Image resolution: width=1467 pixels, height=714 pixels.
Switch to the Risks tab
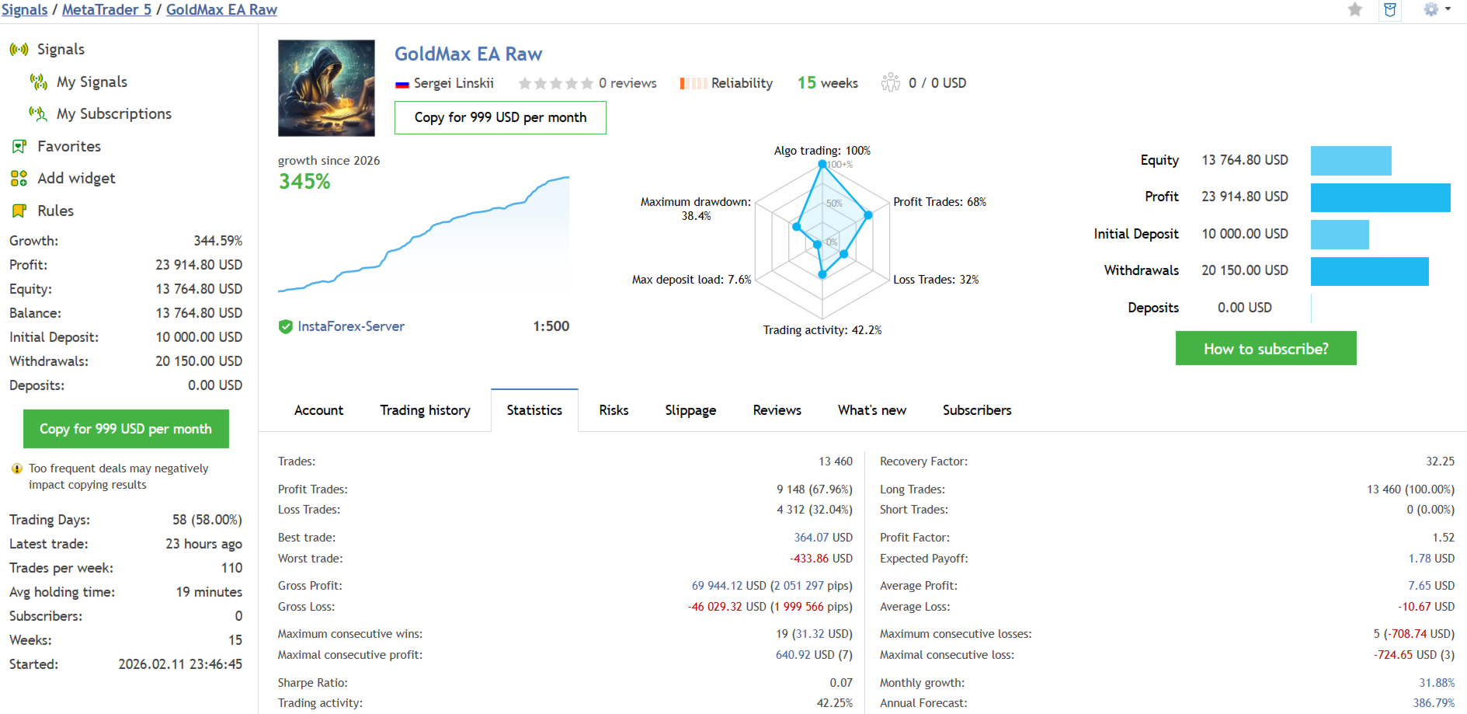pyautogui.click(x=614, y=410)
